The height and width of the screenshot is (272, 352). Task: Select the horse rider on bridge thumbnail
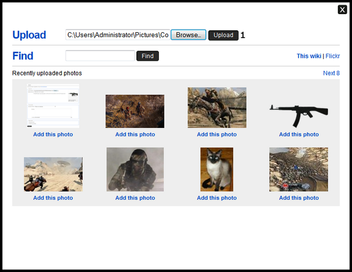click(x=217, y=108)
